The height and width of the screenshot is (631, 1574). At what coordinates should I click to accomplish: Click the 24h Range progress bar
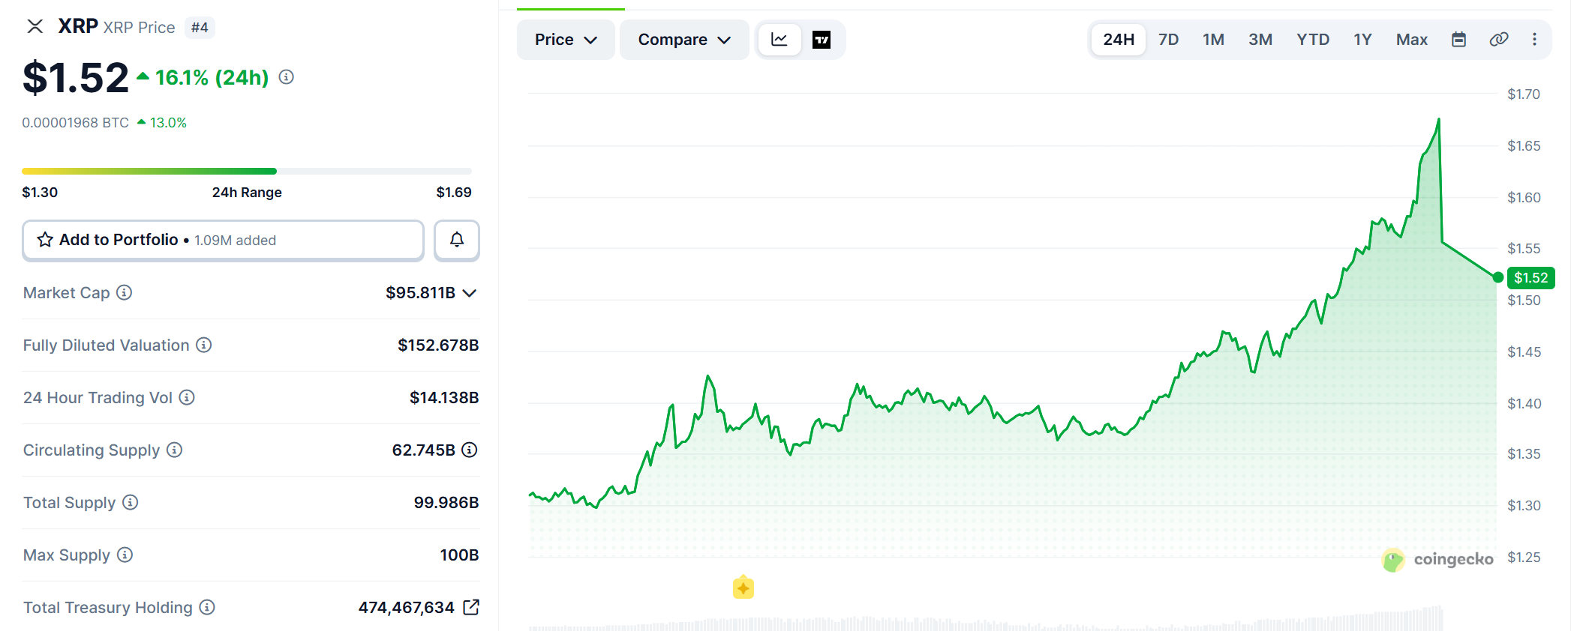coord(247,172)
